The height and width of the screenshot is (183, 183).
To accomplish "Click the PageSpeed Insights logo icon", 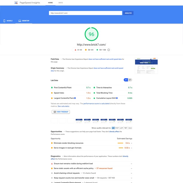I will point(16,3).
